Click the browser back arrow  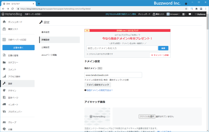3,9
